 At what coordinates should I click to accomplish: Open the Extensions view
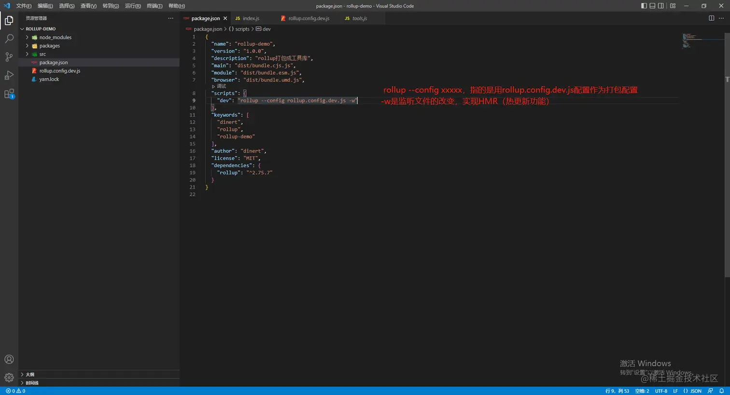coord(9,94)
